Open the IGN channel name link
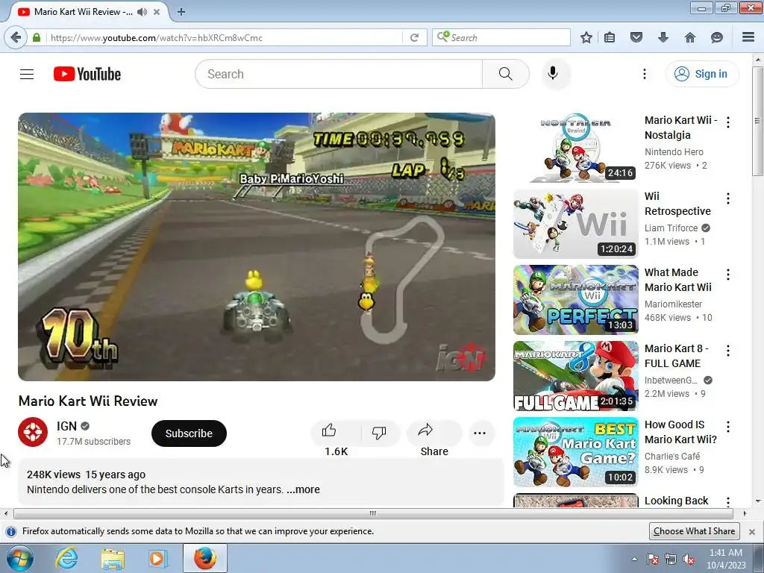The image size is (764, 573). (x=66, y=426)
